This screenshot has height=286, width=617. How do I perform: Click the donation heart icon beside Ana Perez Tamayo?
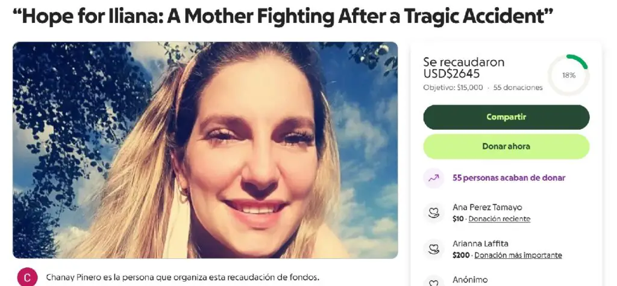(x=434, y=213)
